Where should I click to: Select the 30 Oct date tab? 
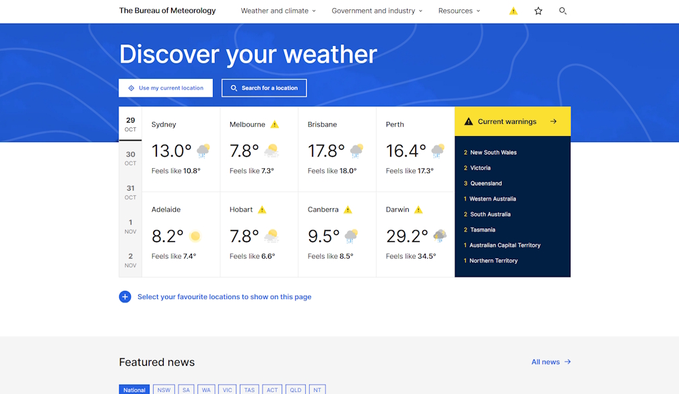coord(131,158)
